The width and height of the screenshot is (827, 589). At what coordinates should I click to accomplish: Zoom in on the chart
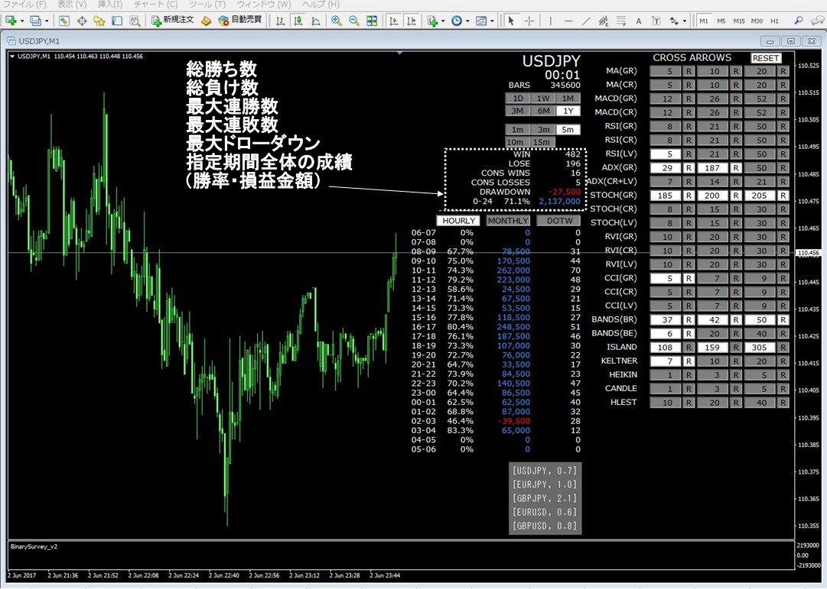point(336,21)
